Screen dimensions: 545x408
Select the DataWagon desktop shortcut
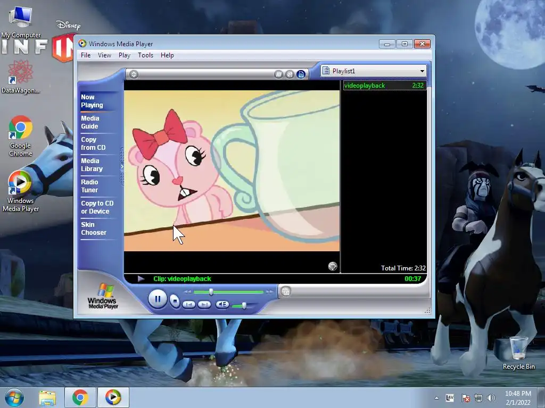click(x=21, y=76)
